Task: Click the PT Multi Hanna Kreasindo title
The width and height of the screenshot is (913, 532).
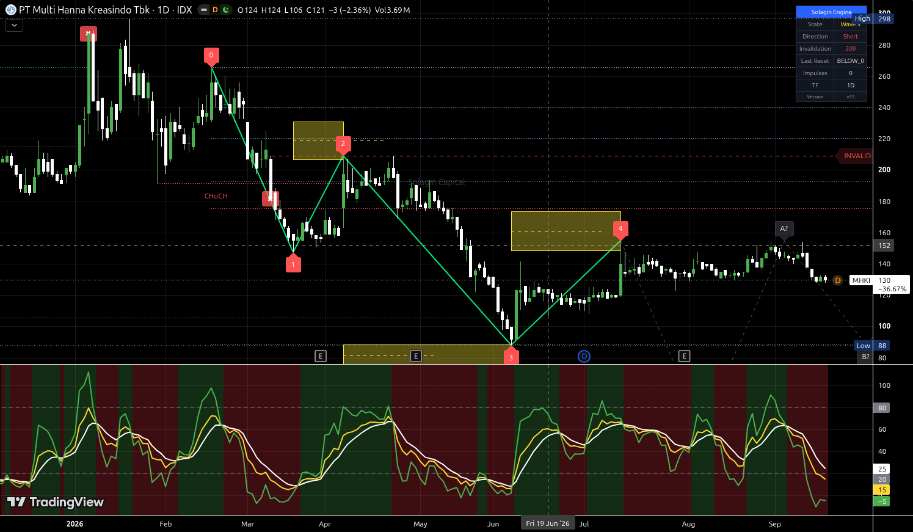Action: [85, 10]
